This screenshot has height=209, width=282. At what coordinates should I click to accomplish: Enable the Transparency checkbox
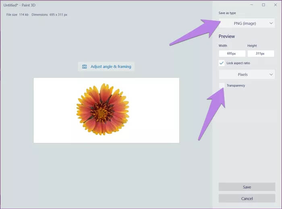[222, 85]
